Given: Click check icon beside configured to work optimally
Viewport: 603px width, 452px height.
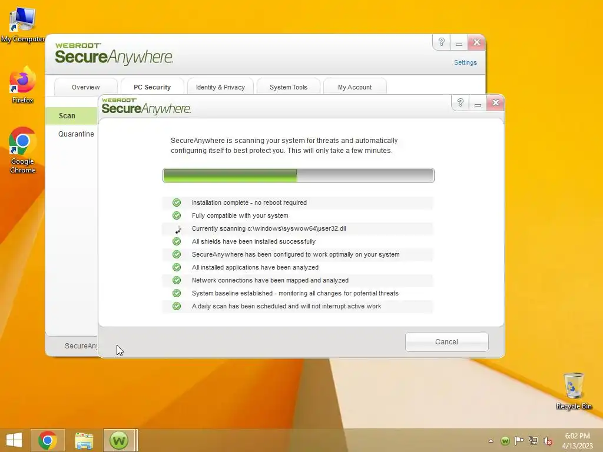Looking at the screenshot, I should coord(177,254).
